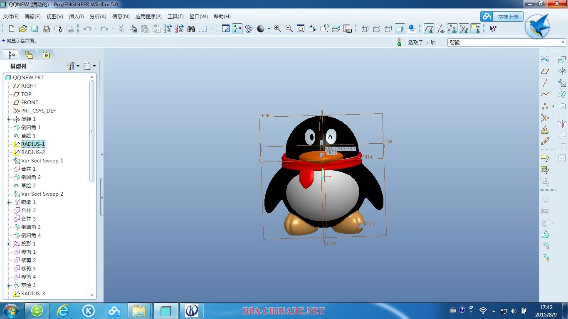568x319 pixels.
Task: Switch to Shading display style
Action: click(400, 29)
